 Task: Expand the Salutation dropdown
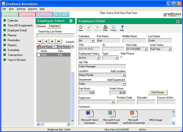click(x=93, y=41)
